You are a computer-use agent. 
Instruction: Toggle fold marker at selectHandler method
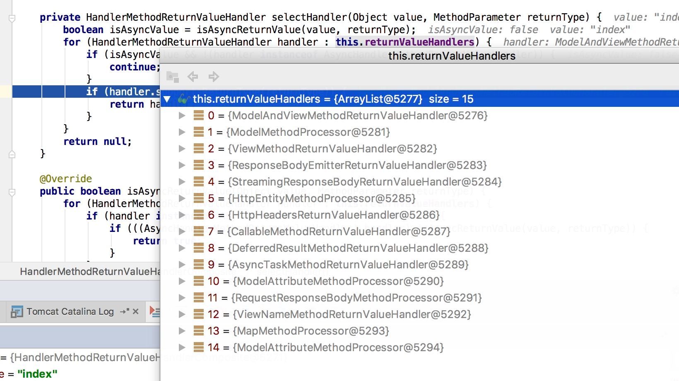point(12,18)
